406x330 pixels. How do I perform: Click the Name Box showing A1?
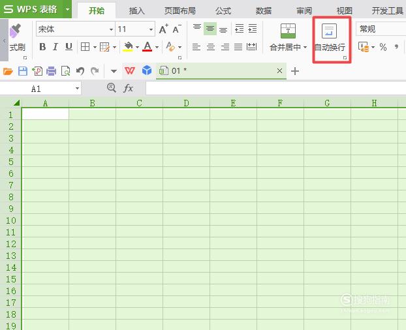coord(40,89)
